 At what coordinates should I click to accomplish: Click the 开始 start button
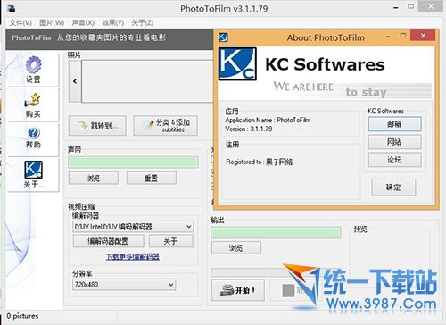[x=238, y=290]
